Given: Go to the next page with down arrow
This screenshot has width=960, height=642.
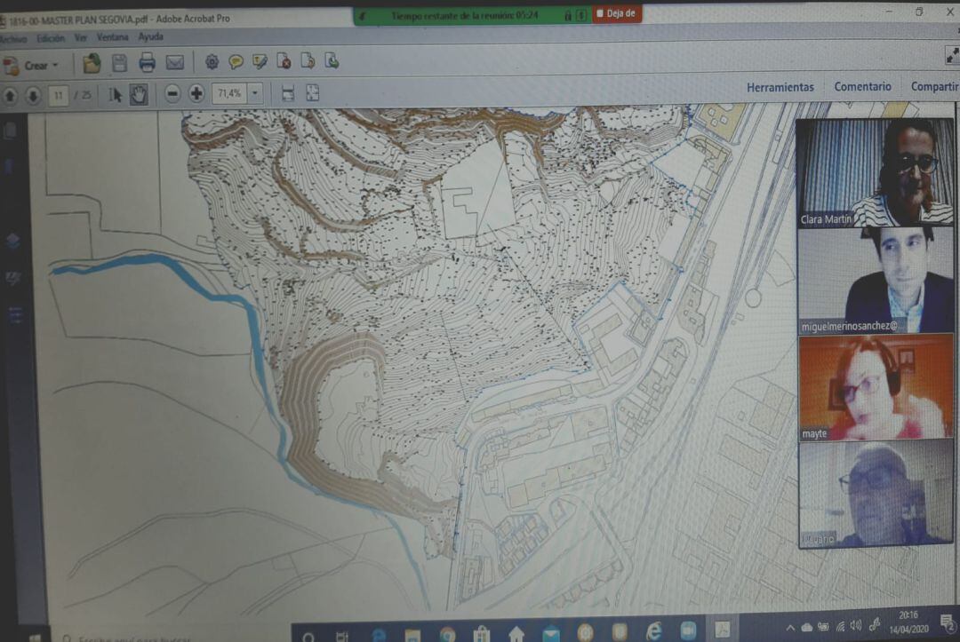Looking at the screenshot, I should click(32, 92).
